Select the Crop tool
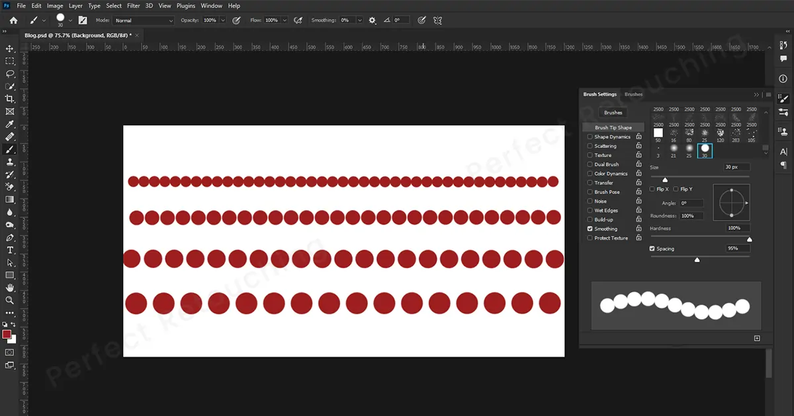 (9, 98)
